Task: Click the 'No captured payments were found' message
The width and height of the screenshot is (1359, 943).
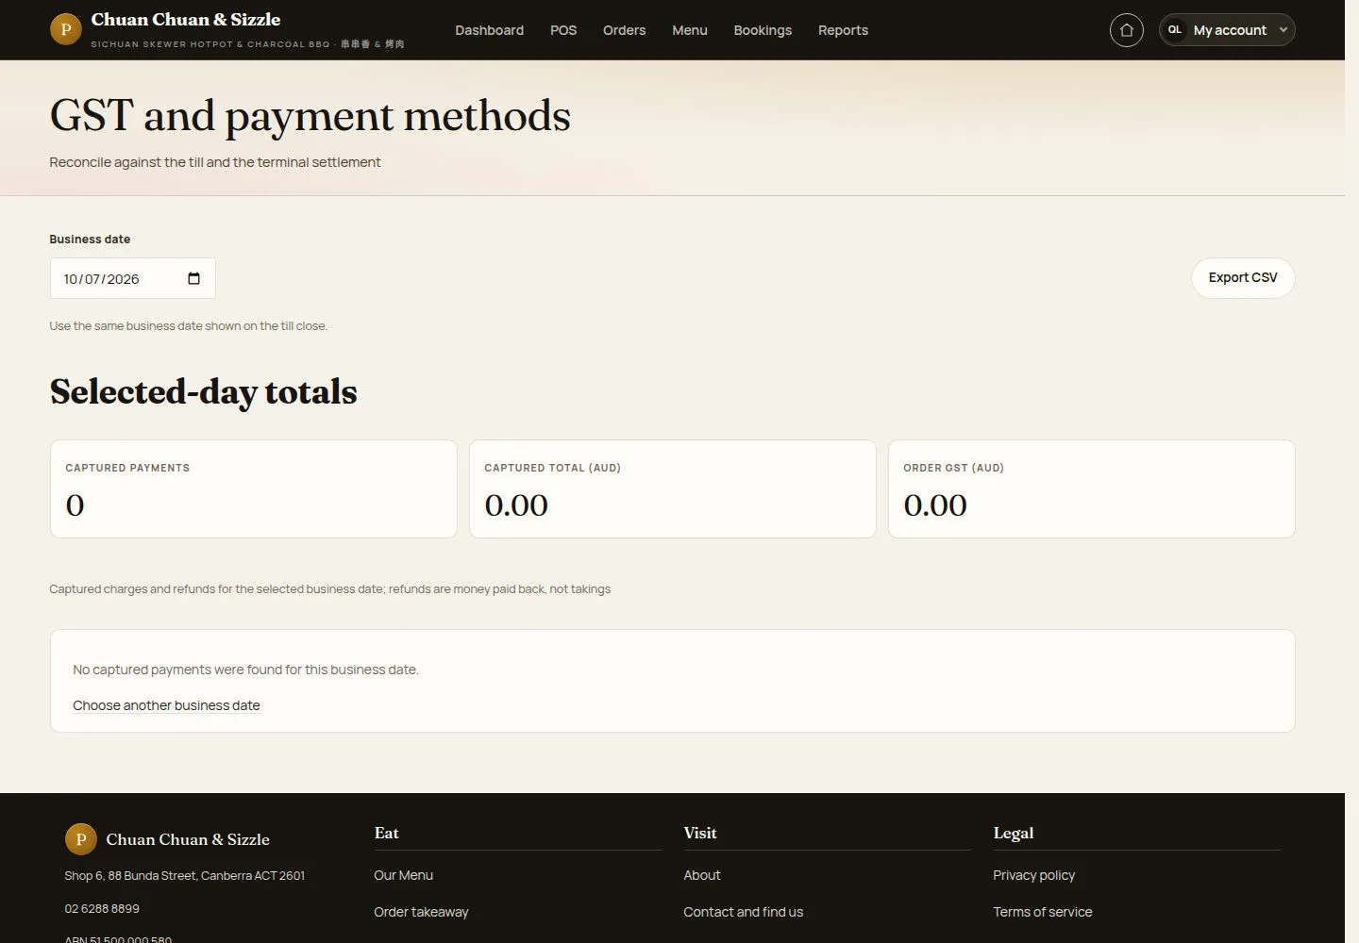Action: pyautogui.click(x=245, y=670)
